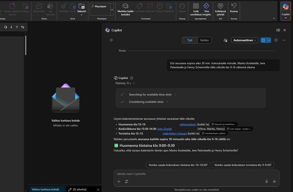Click the plus icon to add attachment

[119, 181]
